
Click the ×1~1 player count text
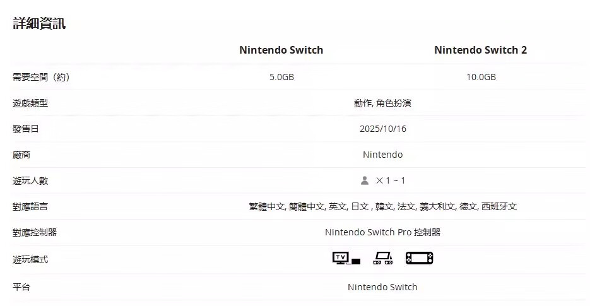tap(391, 180)
